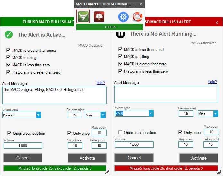Open help link in red alert window
223x176 pixels.
(212, 82)
